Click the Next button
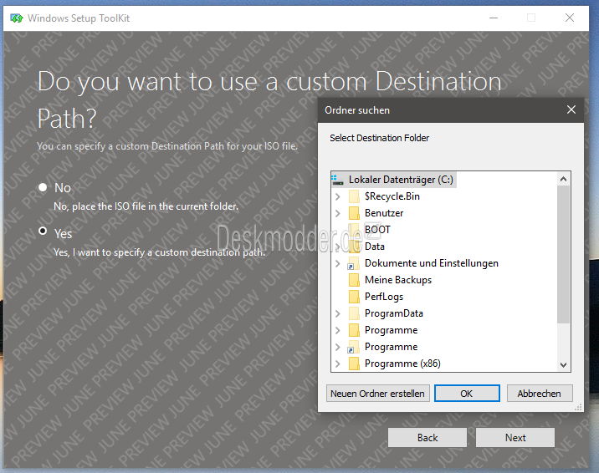Screen dimensions: 599x473 pyautogui.click(x=515, y=437)
